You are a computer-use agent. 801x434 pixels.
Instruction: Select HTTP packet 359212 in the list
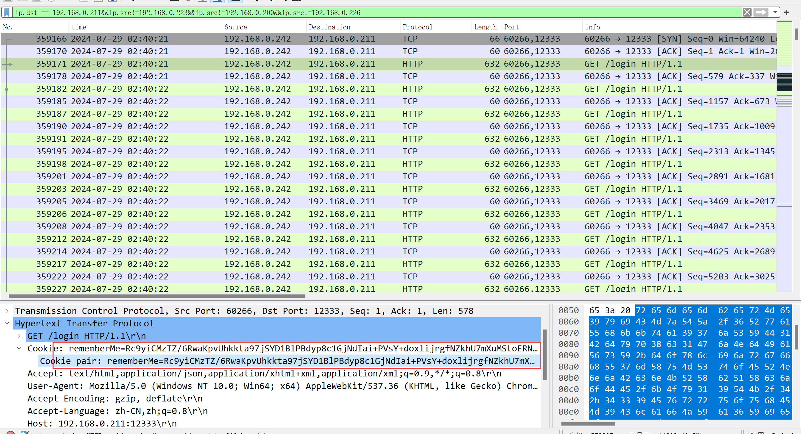[388, 239]
